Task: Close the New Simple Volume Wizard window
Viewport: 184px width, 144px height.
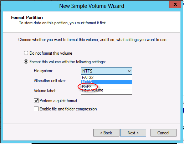Action: (x=175, y=4)
